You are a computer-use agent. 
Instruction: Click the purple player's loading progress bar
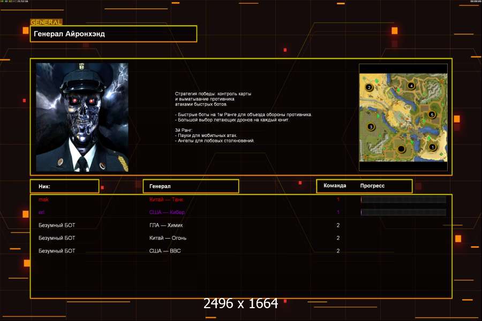click(403, 212)
